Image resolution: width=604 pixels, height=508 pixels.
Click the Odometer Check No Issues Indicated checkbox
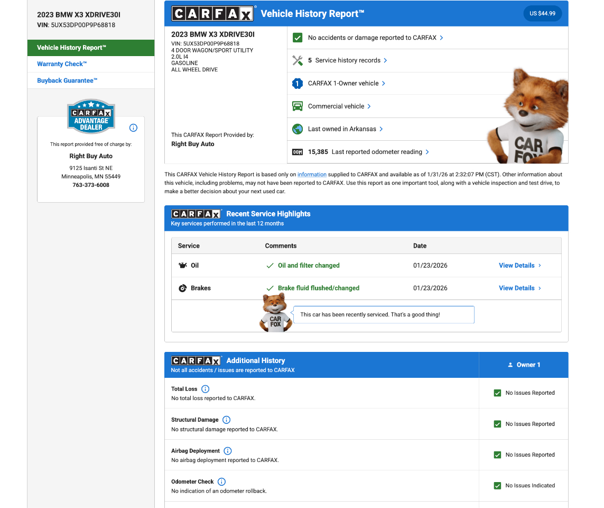[497, 486]
